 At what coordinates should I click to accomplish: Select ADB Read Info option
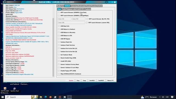point(59,26)
